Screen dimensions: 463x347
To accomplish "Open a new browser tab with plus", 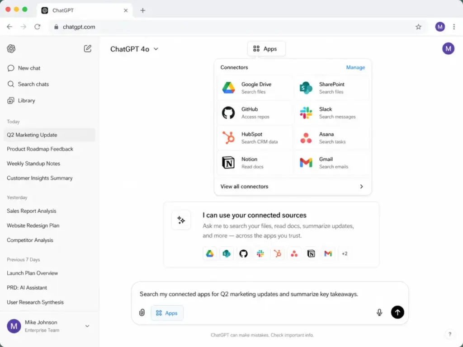I will tap(143, 10).
